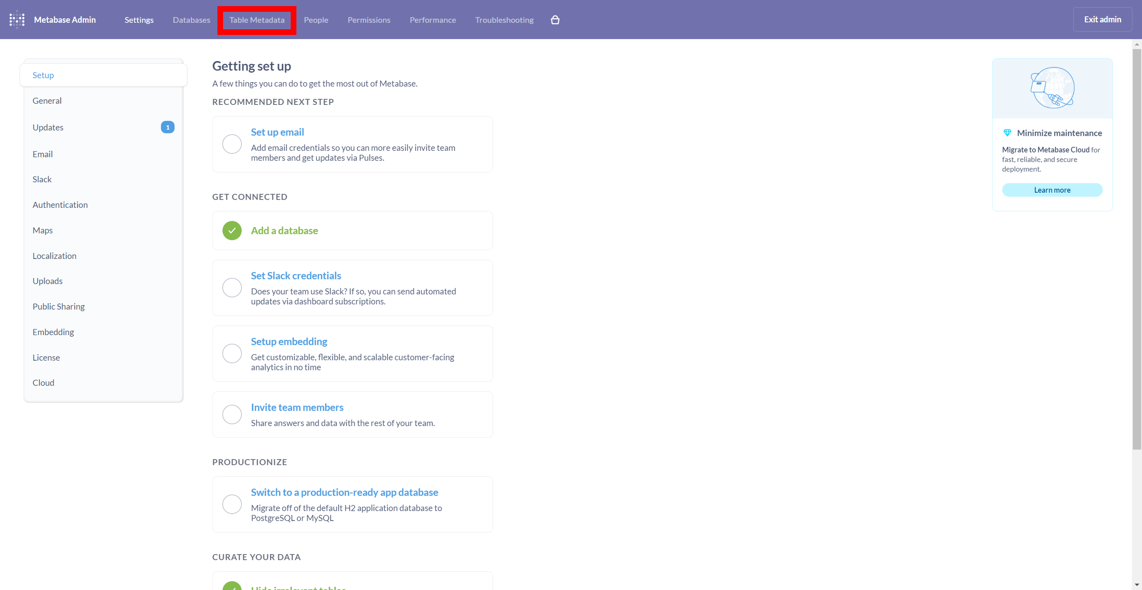Select Setup in the settings sidebar

coord(103,75)
